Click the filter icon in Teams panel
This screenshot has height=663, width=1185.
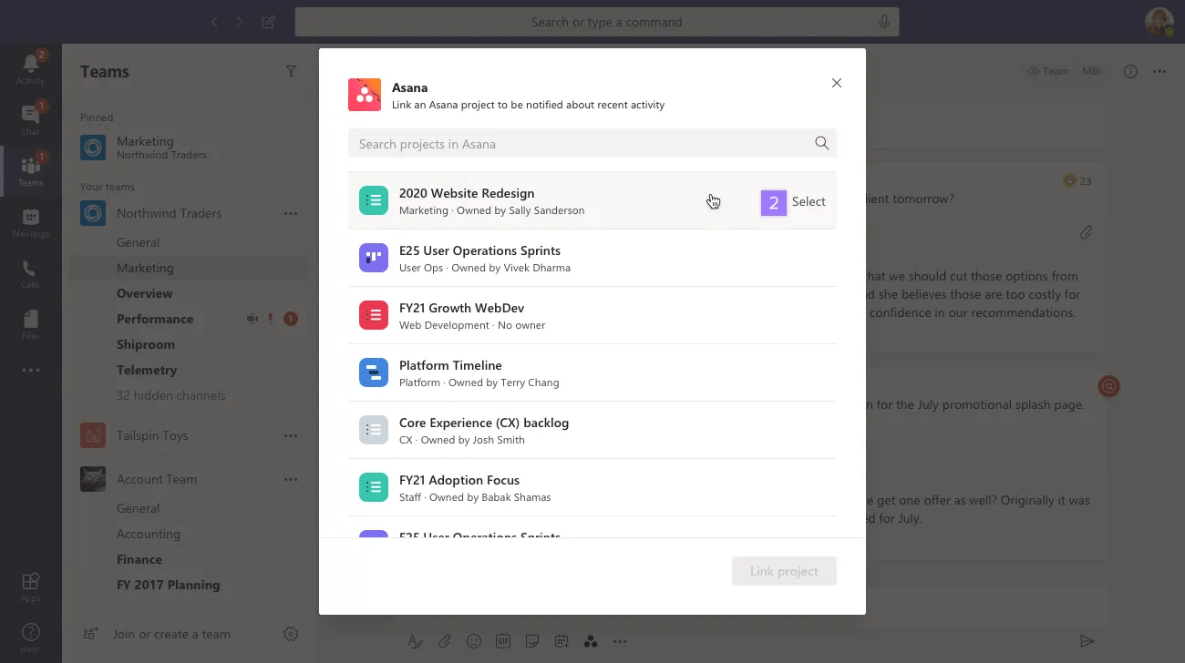click(x=291, y=71)
